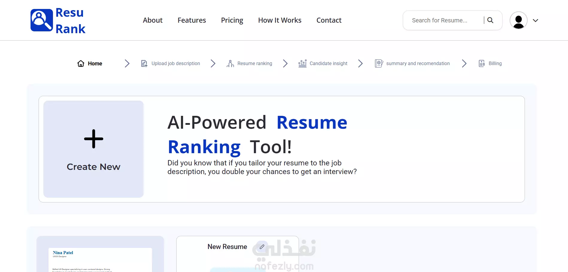Expand the profile dropdown arrow
Screen dimensions: 568x272
pyautogui.click(x=536, y=20)
